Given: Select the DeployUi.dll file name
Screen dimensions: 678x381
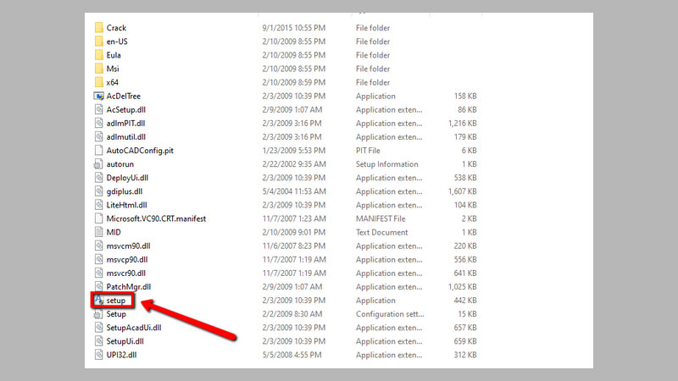Looking at the screenshot, I should 127,178.
